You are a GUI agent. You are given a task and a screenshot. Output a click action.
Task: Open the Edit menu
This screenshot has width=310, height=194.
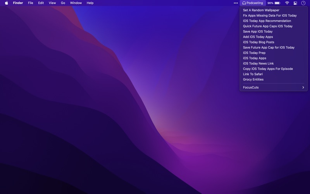(x=41, y=3)
